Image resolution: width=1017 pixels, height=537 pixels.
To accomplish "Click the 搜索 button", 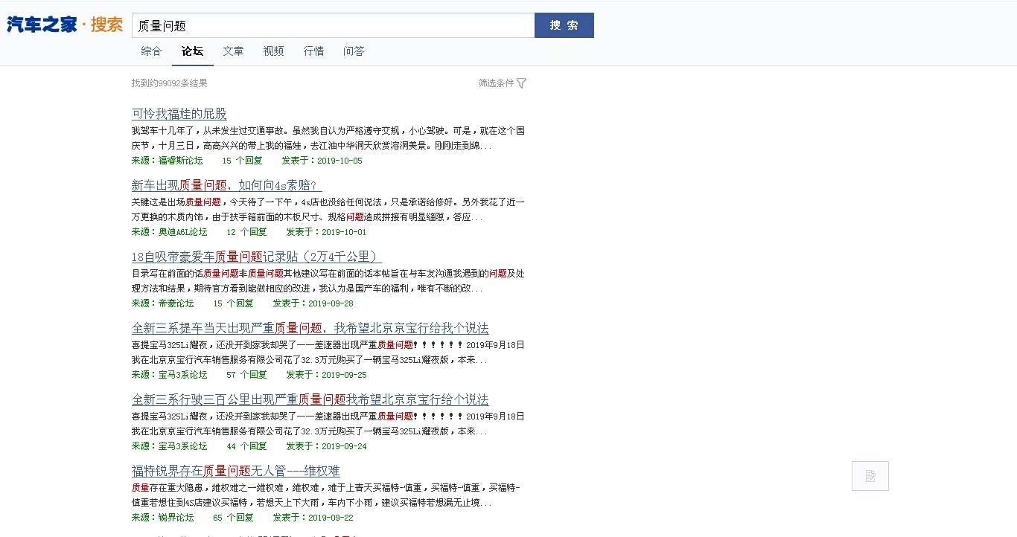I will click(564, 25).
